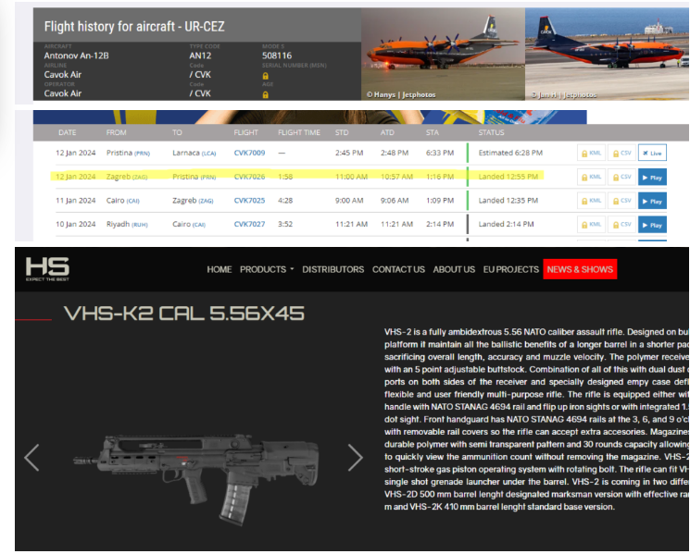Click the aircraft age lock icon
The width and height of the screenshot is (690, 554).
[266, 94]
